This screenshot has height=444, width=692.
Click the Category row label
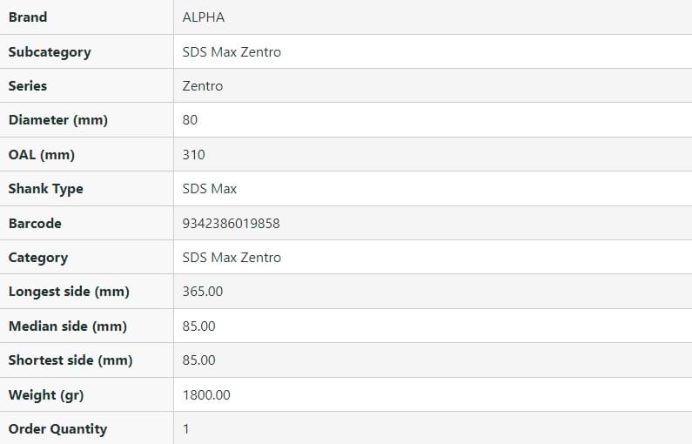[x=37, y=258]
